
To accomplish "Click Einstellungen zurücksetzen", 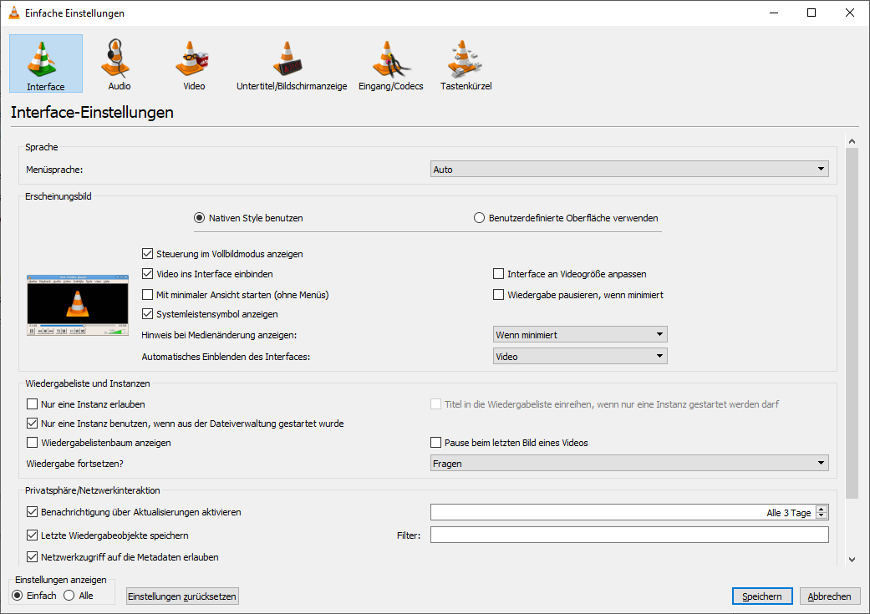I will [x=181, y=596].
